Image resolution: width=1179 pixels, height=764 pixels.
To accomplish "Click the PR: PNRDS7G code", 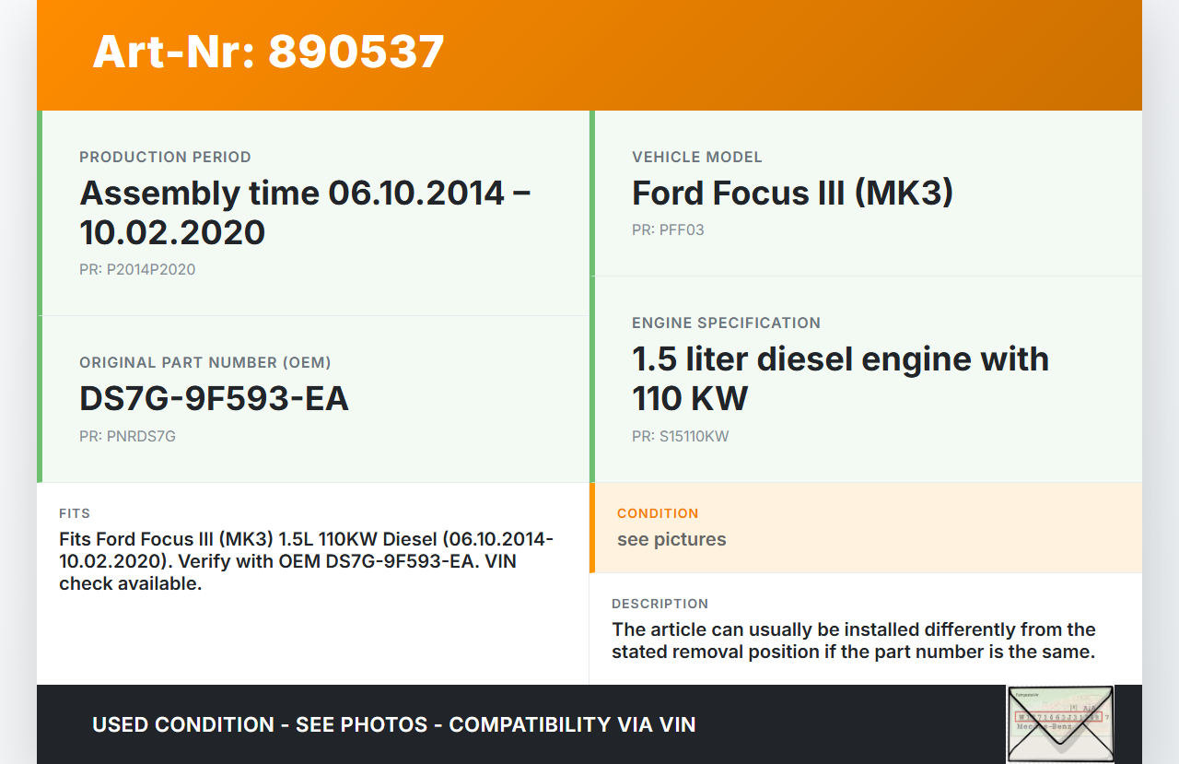I will [x=127, y=437].
